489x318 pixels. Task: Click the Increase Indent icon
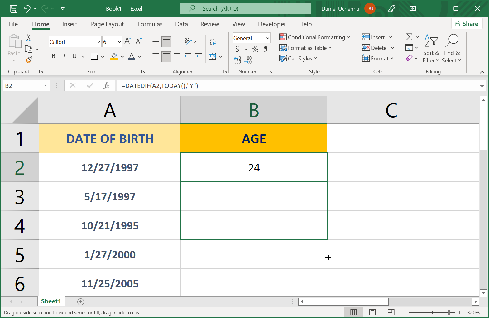click(x=199, y=56)
